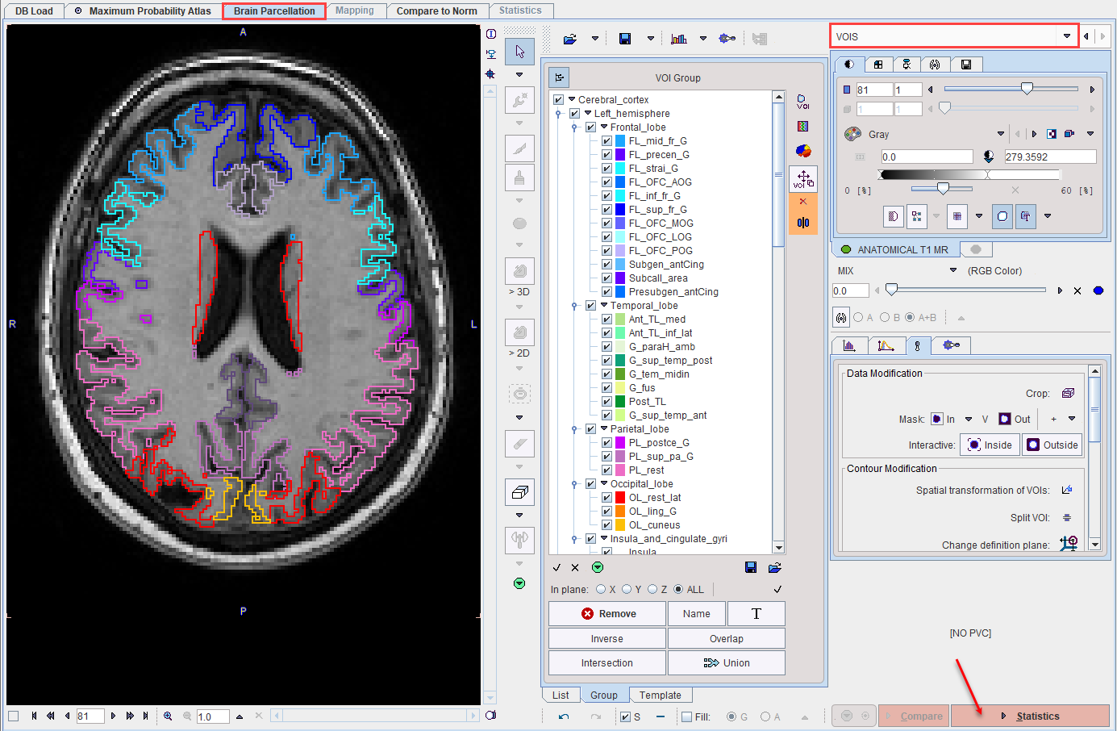Adjust the MIX fusion slider handle
The width and height of the screenshot is (1117, 731).
[x=891, y=289]
